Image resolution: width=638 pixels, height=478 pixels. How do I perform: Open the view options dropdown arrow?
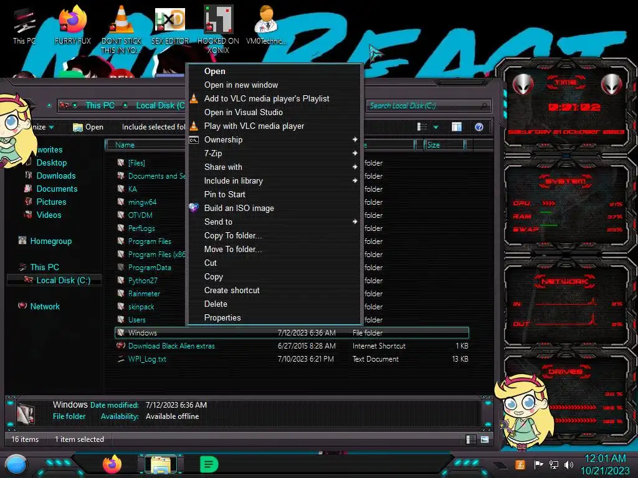pyautogui.click(x=436, y=127)
